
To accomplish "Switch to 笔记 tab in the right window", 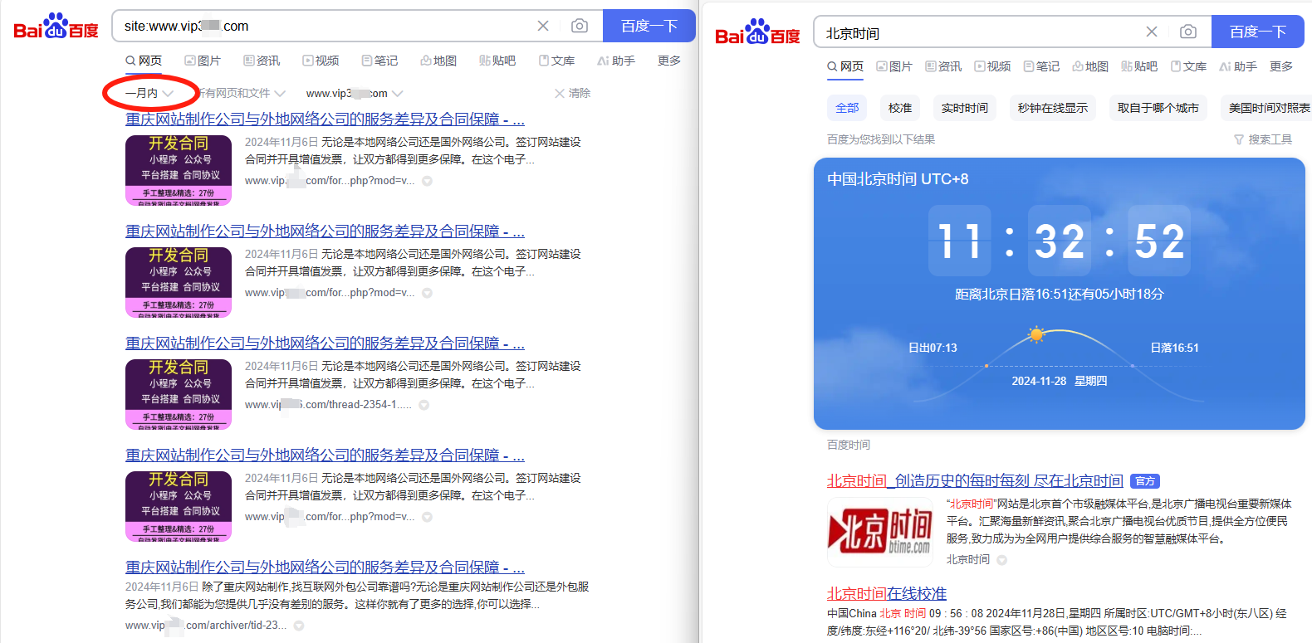I will 1041,66.
